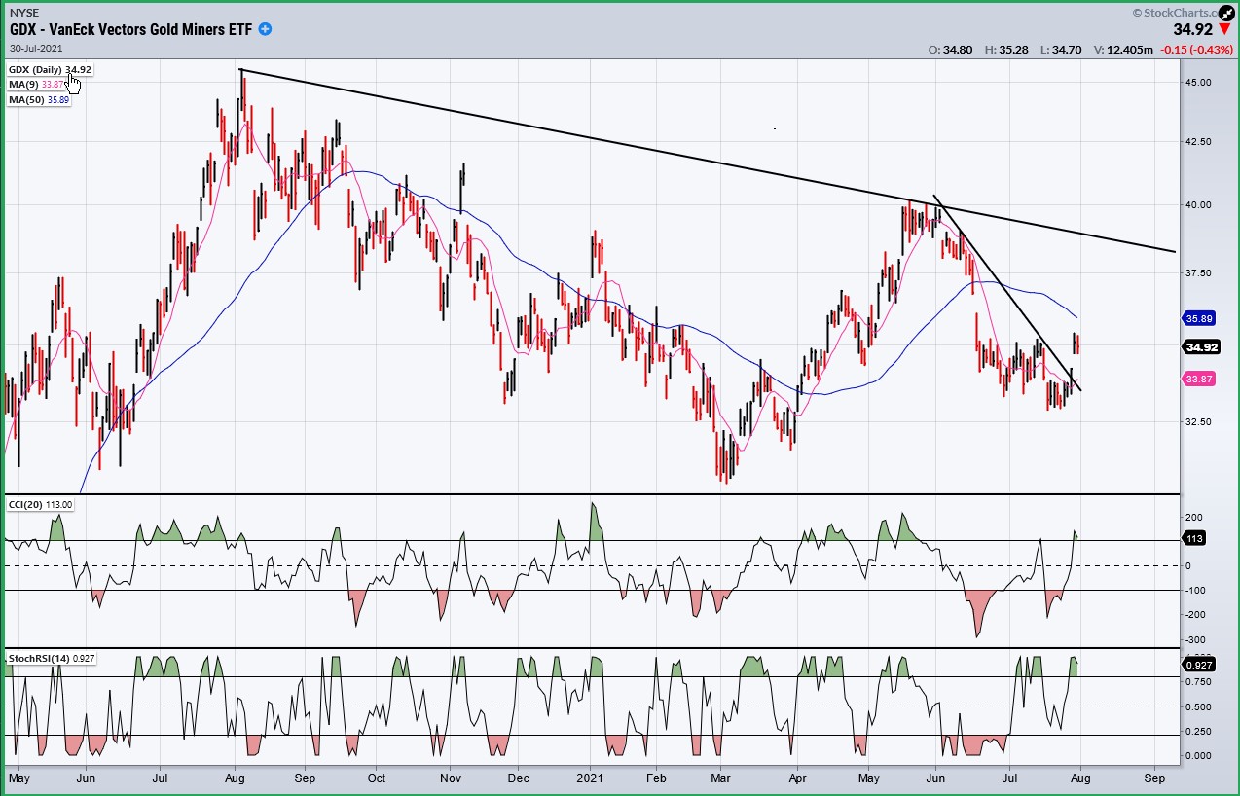Click the 32.50 label on the price axis
The height and width of the screenshot is (796, 1240).
coord(1199,422)
